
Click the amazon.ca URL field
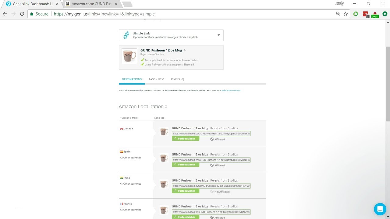[211, 134]
